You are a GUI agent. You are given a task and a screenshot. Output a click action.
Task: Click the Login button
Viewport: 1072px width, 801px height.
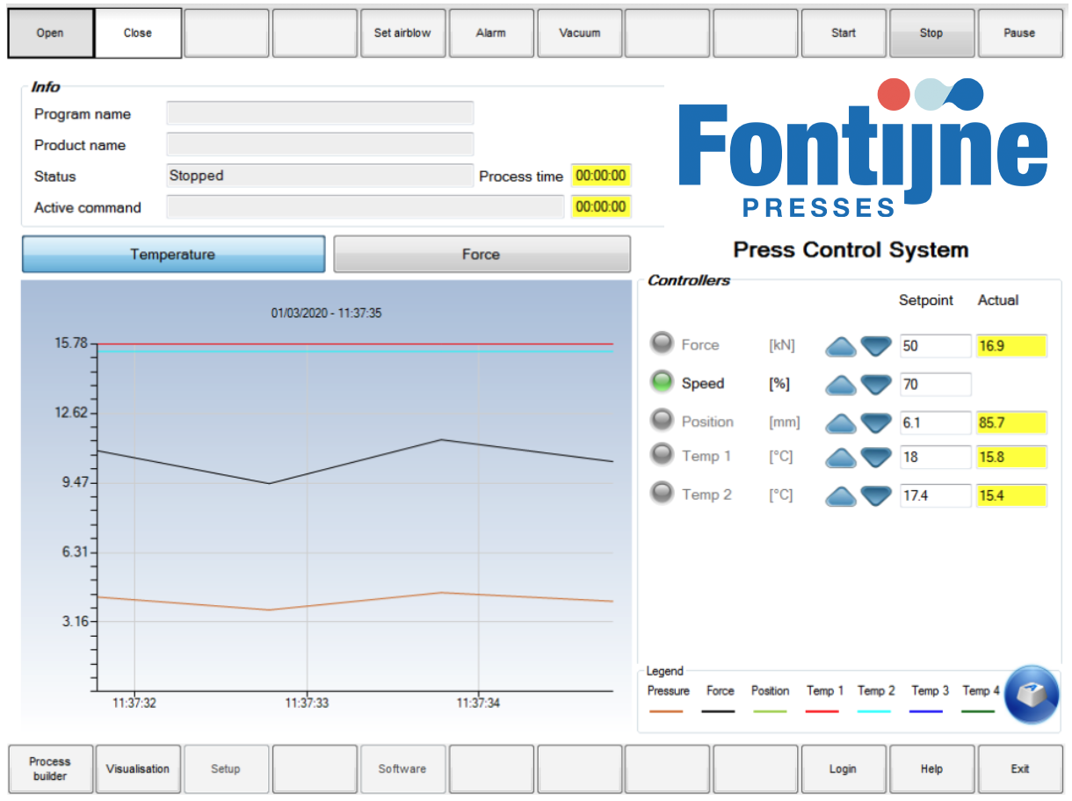coord(844,769)
